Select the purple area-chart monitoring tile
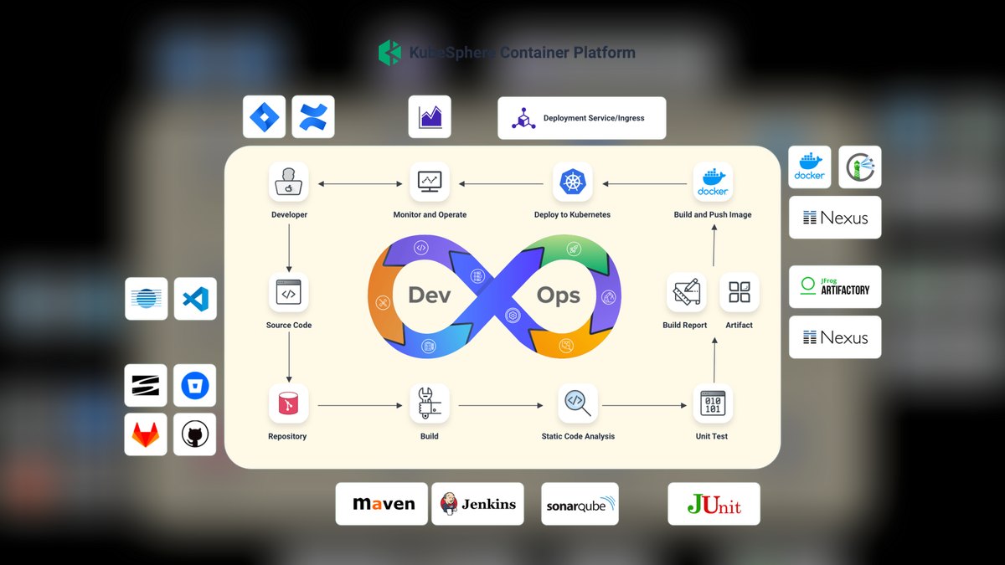This screenshot has width=1005, height=565. 430,116
